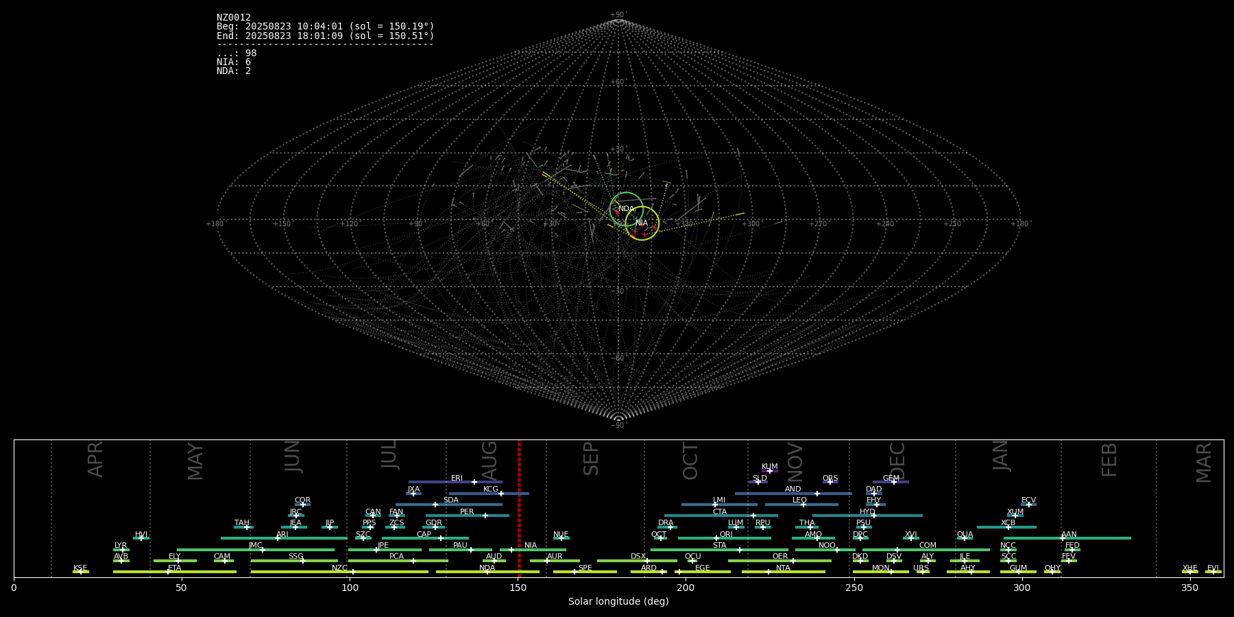
Task: Click the 150 tick on the solar longitude axis
Action: 518,588
